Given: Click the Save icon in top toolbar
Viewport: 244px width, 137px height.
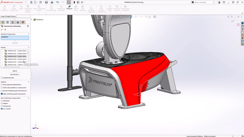Looking at the screenshot, I should coord(46,2).
